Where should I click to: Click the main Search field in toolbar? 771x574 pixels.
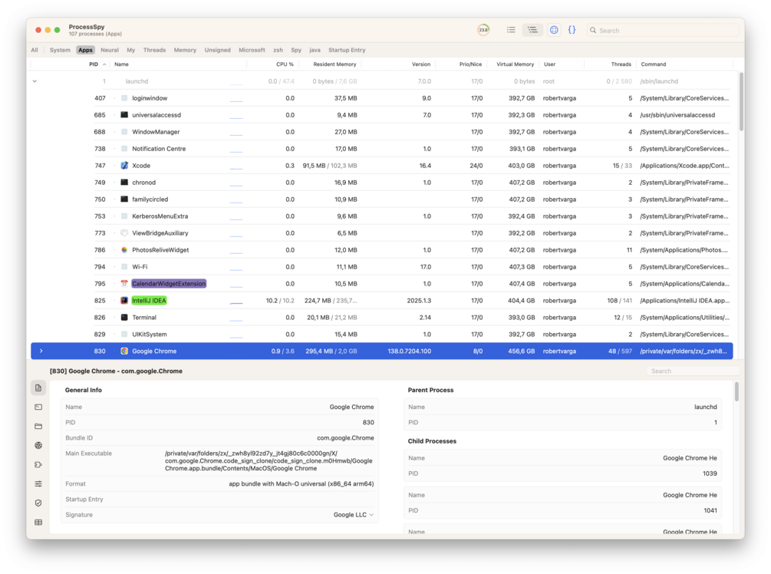click(663, 31)
